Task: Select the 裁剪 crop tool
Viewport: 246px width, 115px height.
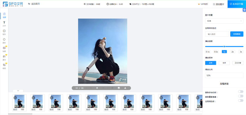Action: point(4,66)
